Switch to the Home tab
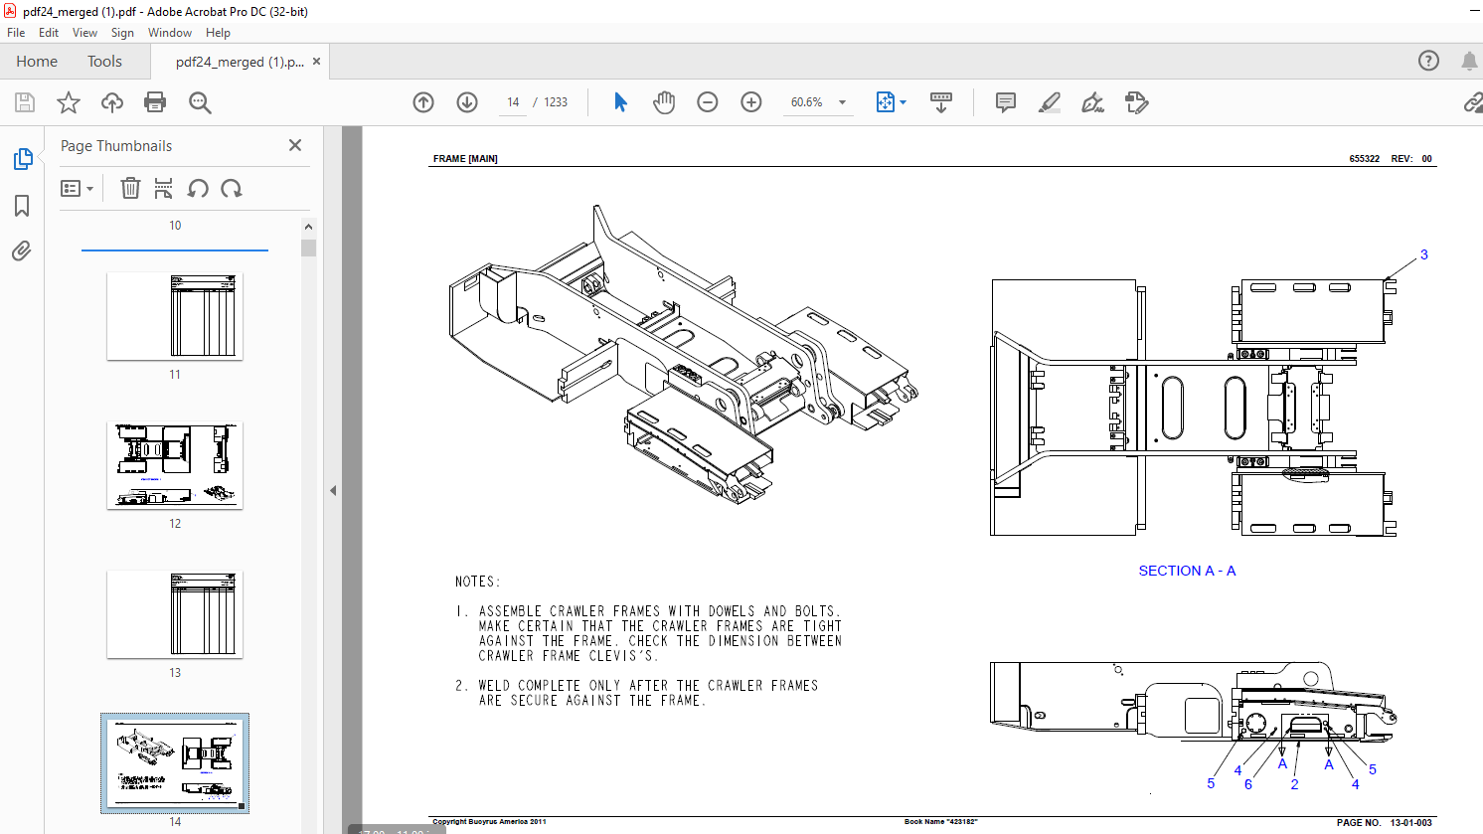Image resolution: width=1483 pixels, height=834 pixels. 37,61
